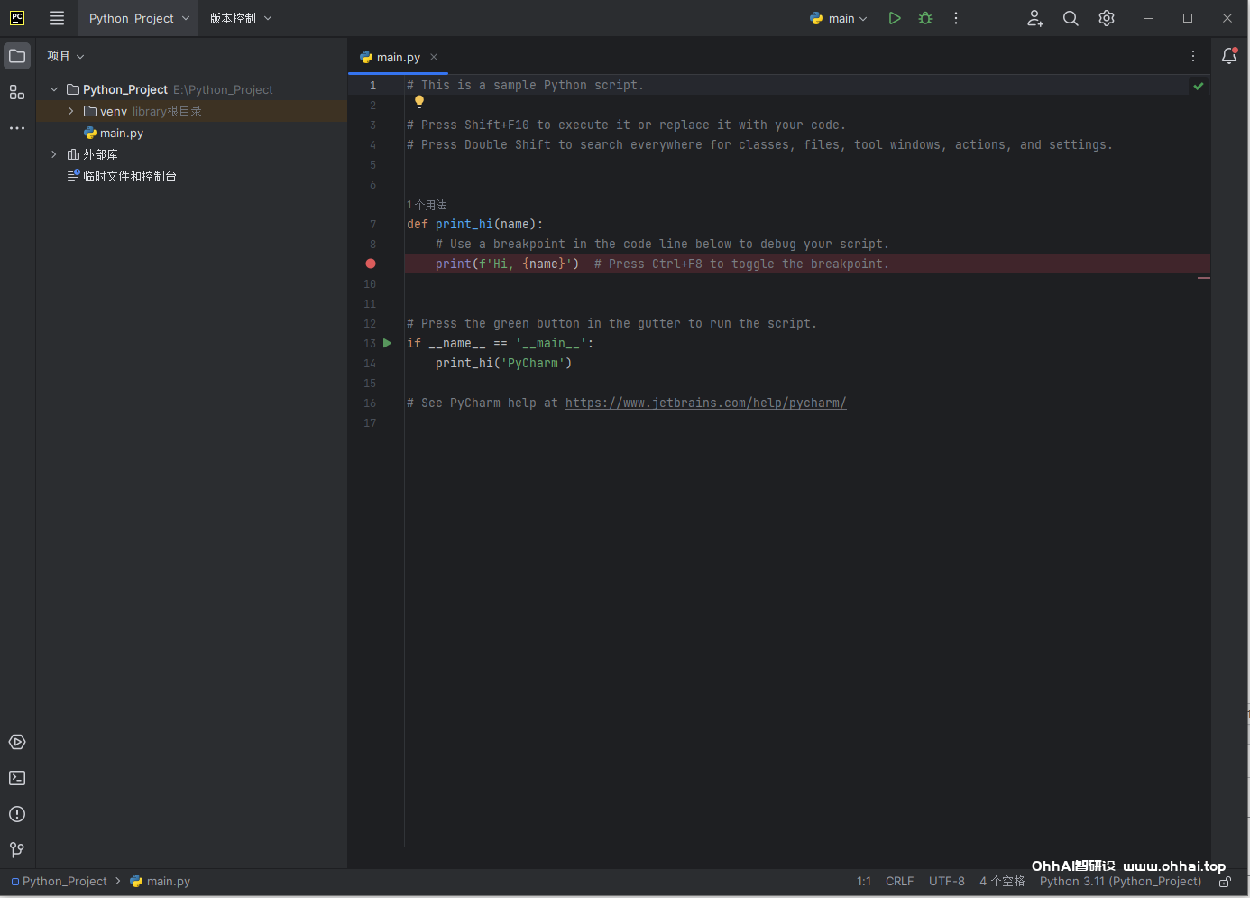Open the 版本控制 dropdown

(241, 18)
